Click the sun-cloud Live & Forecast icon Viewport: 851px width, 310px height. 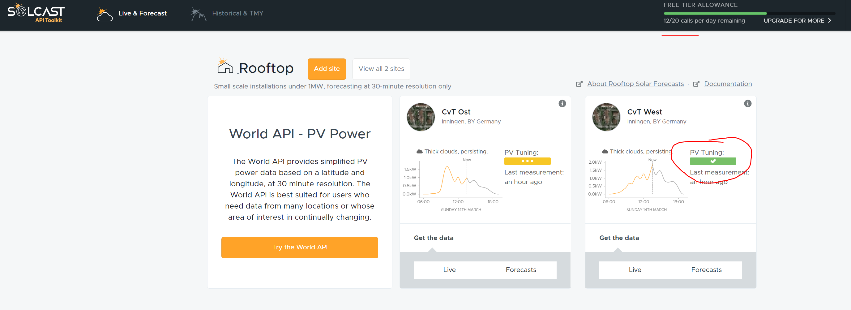[105, 15]
